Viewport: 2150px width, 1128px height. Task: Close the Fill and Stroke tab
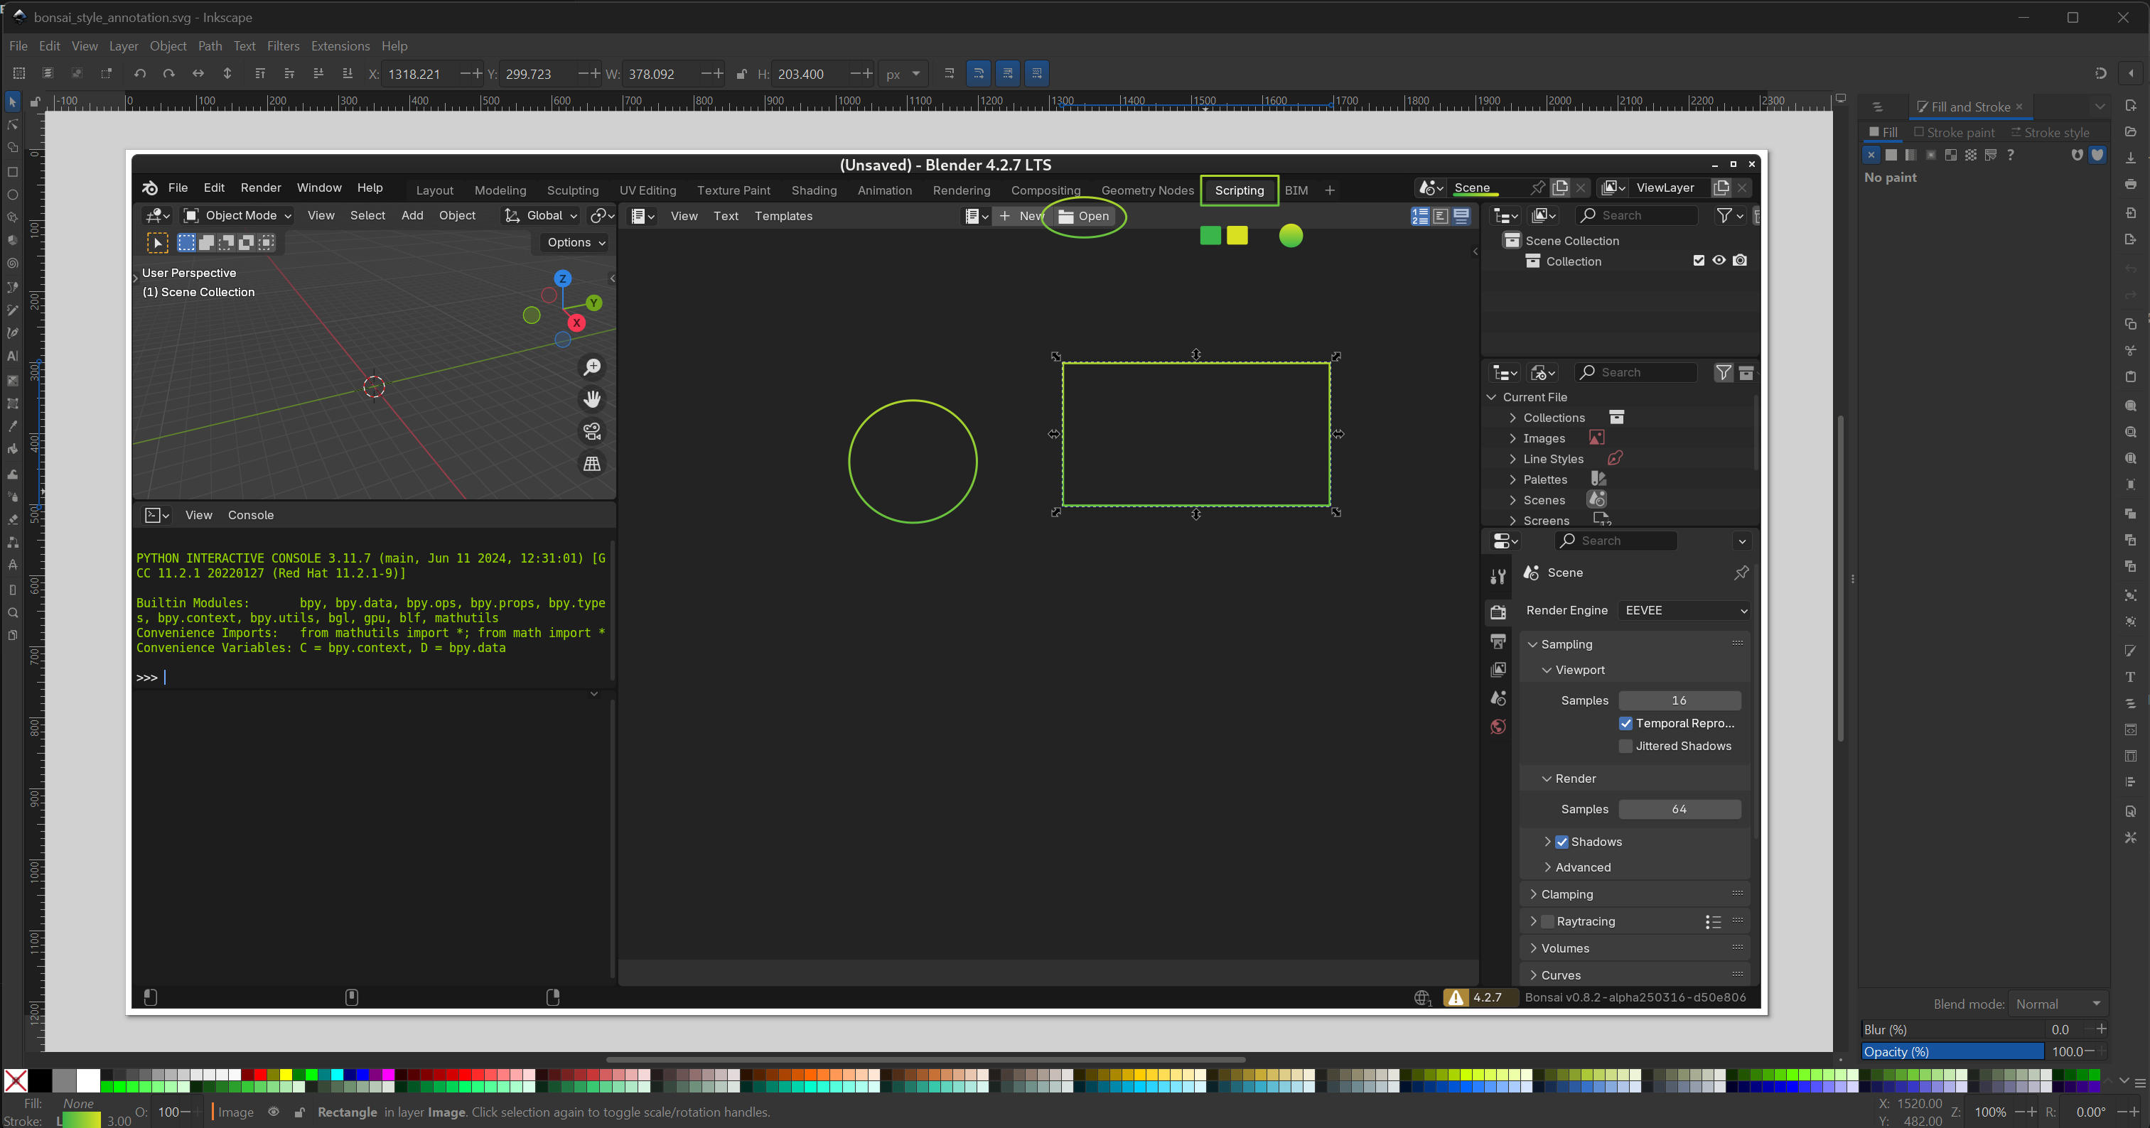(2019, 106)
